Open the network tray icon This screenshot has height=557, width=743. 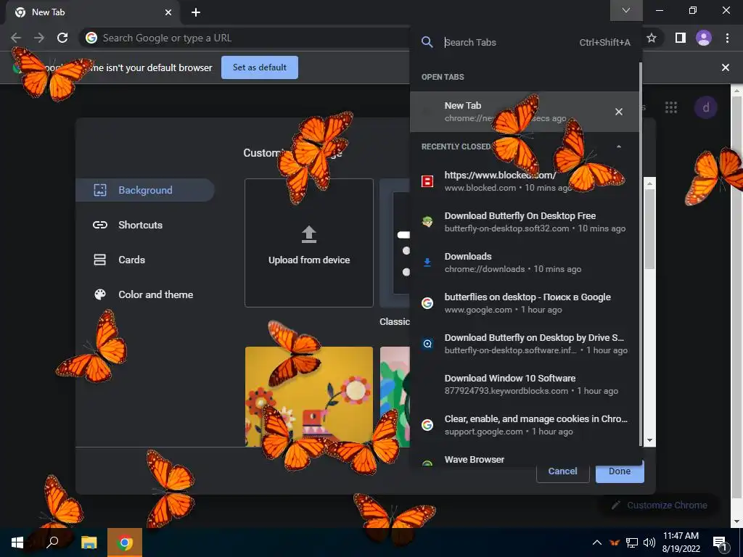tap(632, 542)
